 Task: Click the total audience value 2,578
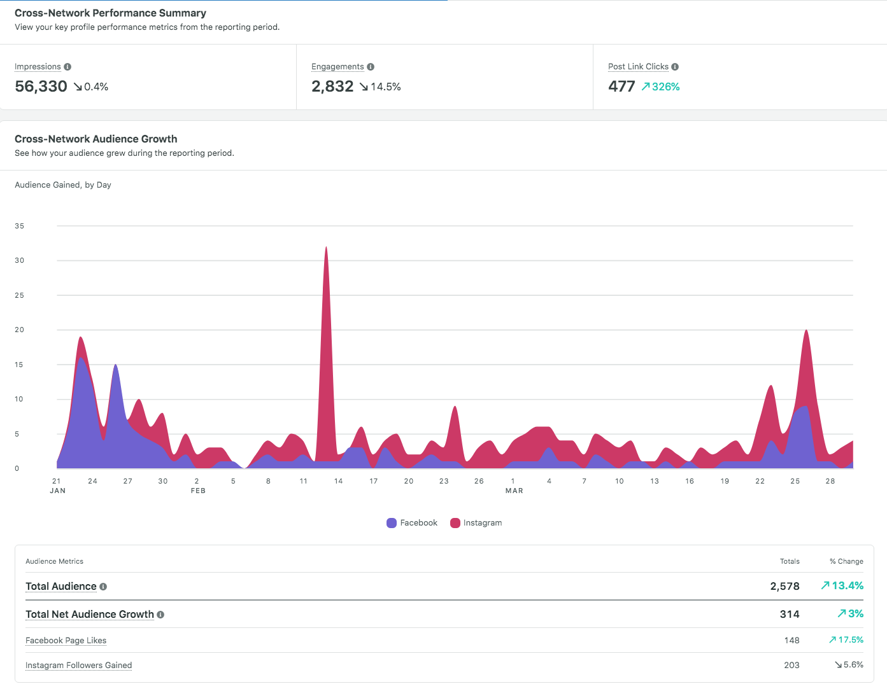coord(784,587)
